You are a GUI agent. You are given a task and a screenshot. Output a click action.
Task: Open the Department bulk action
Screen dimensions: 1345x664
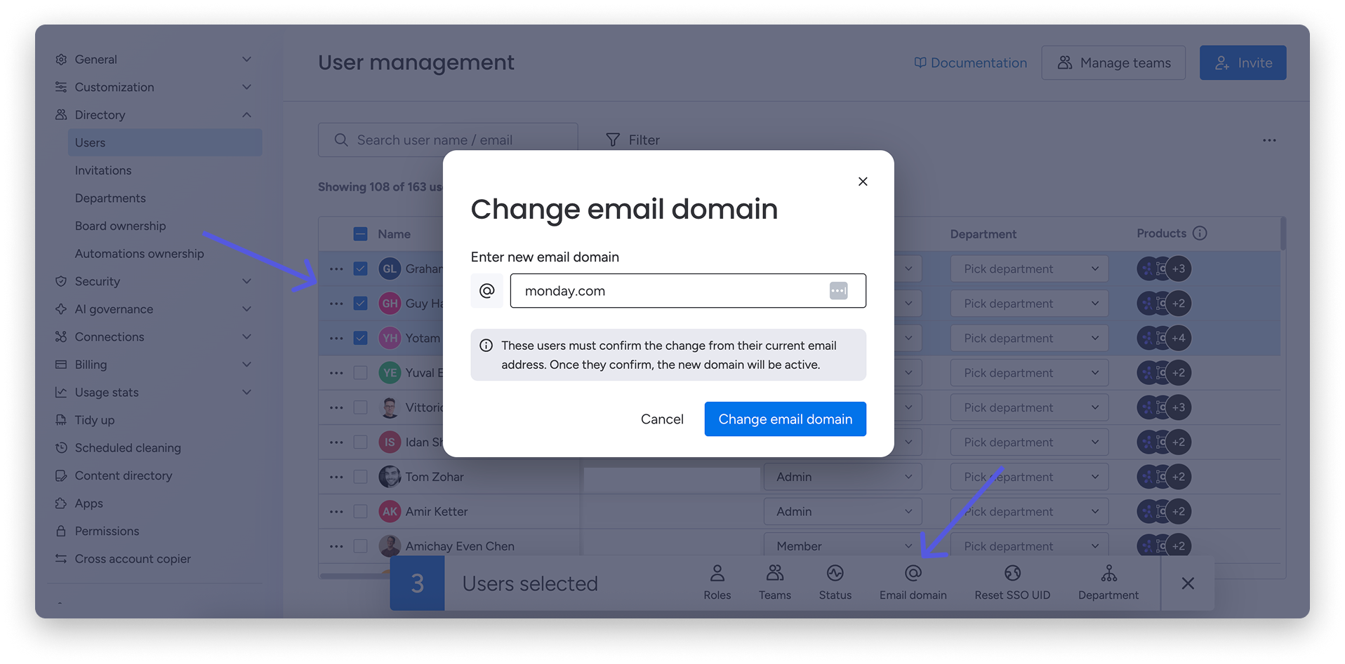pyautogui.click(x=1108, y=583)
